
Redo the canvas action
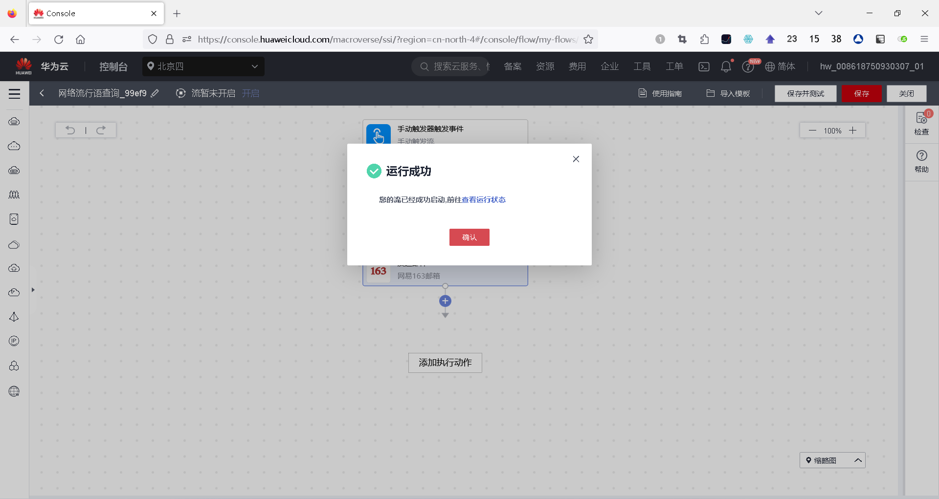pos(101,130)
